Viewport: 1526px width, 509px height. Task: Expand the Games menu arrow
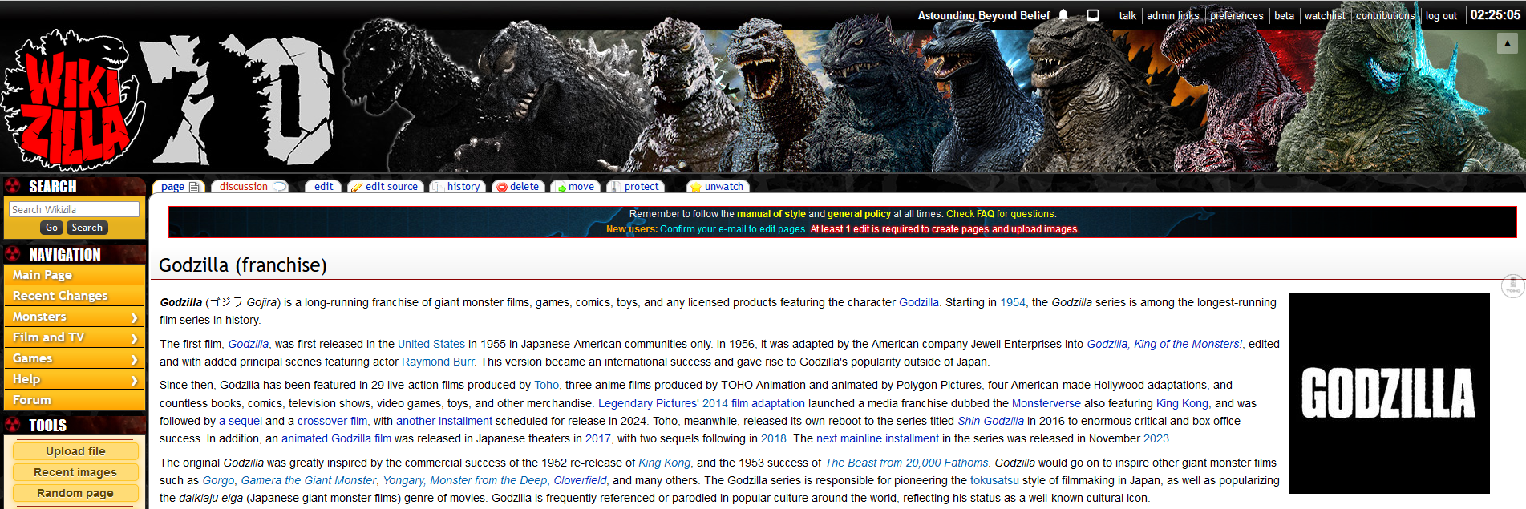134,359
